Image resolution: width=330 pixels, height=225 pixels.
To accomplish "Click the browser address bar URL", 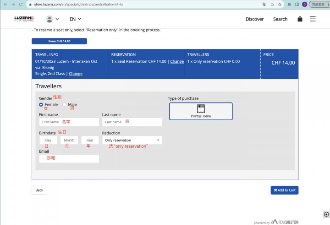I will (x=78, y=4).
